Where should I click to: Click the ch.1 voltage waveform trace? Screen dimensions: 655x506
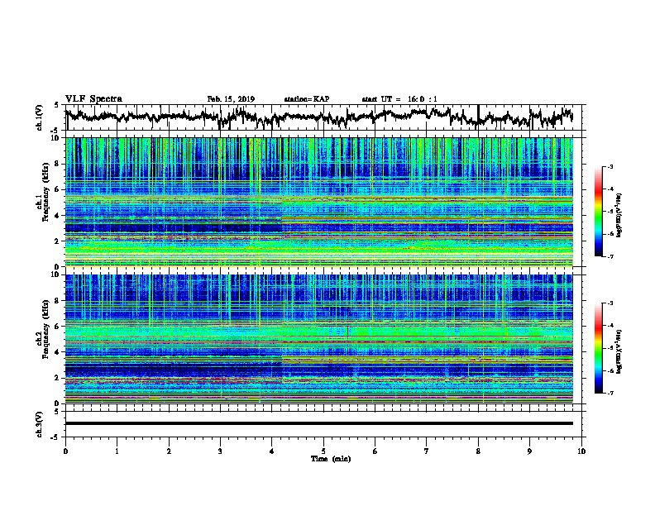[x=318, y=117]
